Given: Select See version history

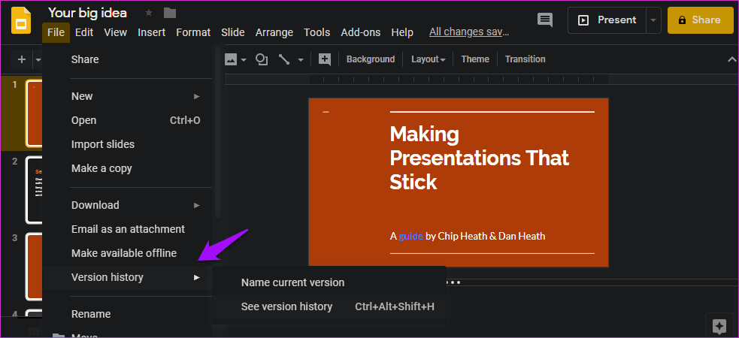Looking at the screenshot, I should click(x=329, y=307).
